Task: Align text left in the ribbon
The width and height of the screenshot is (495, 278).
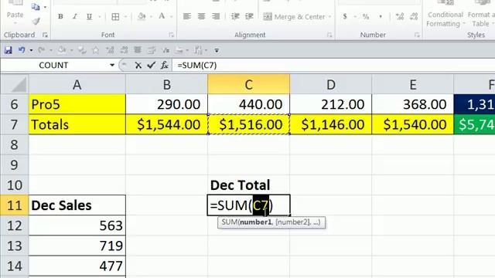Action: [x=187, y=16]
